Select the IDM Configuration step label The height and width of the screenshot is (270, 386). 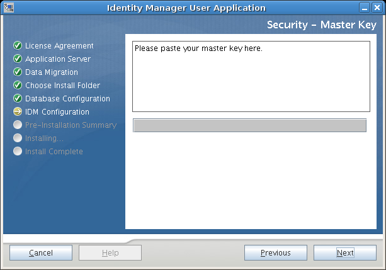(57, 112)
